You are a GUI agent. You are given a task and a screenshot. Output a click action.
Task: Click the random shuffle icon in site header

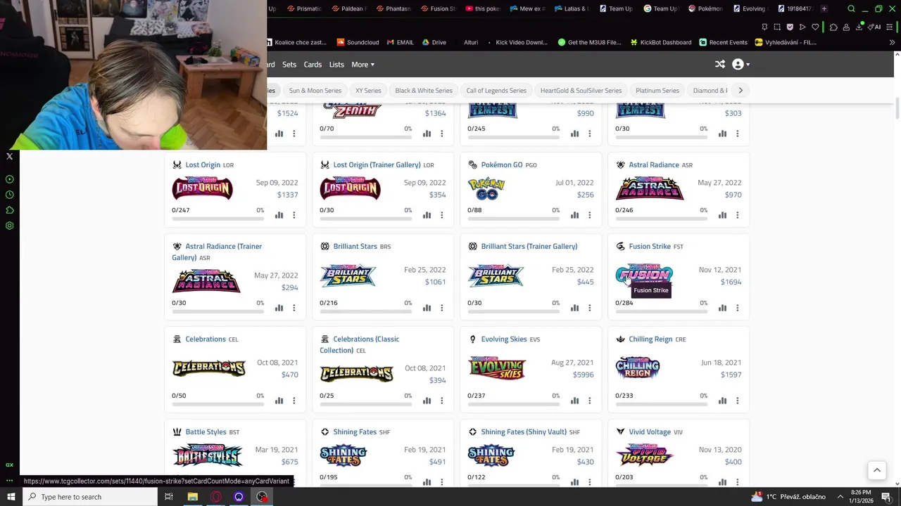click(x=720, y=64)
